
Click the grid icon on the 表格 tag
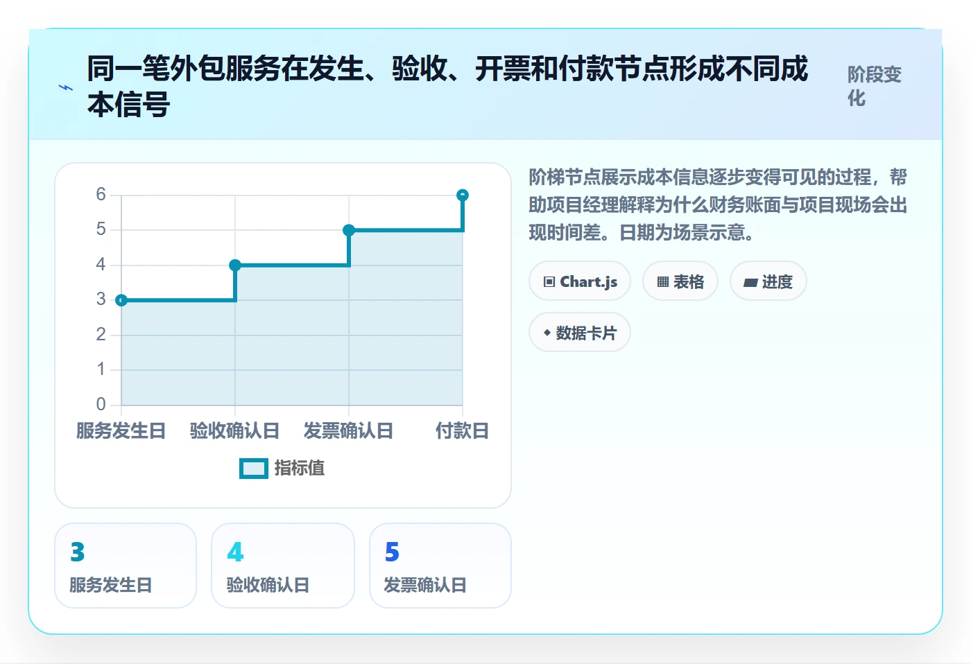pyautogui.click(x=663, y=282)
